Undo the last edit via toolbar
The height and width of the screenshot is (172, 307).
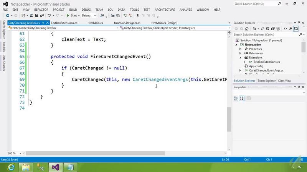tap(49, 15)
